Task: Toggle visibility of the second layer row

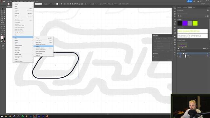Action: pos(178,55)
